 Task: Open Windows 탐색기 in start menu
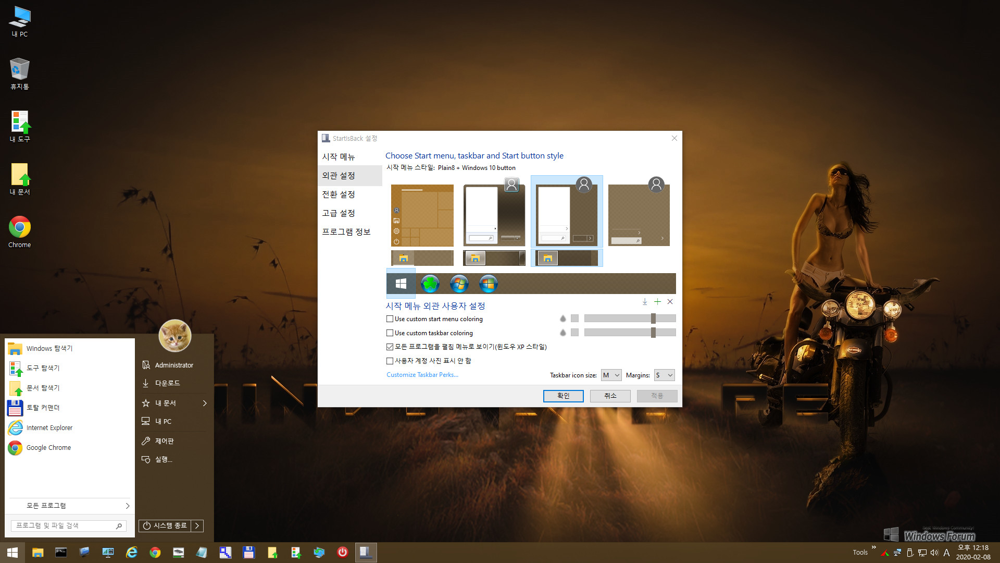[70, 348]
